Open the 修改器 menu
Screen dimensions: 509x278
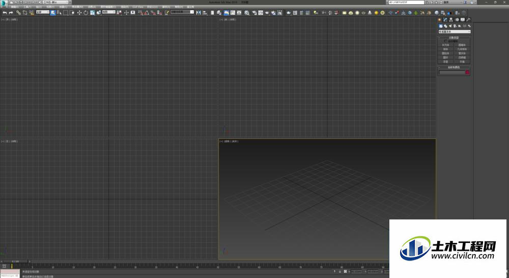point(77,7)
